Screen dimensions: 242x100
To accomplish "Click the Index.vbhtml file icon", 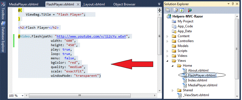I will point(185,80).
